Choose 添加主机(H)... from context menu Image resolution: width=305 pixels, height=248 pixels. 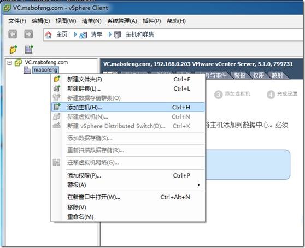pos(128,107)
